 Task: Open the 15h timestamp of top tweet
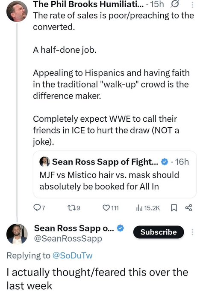pos(157,4)
